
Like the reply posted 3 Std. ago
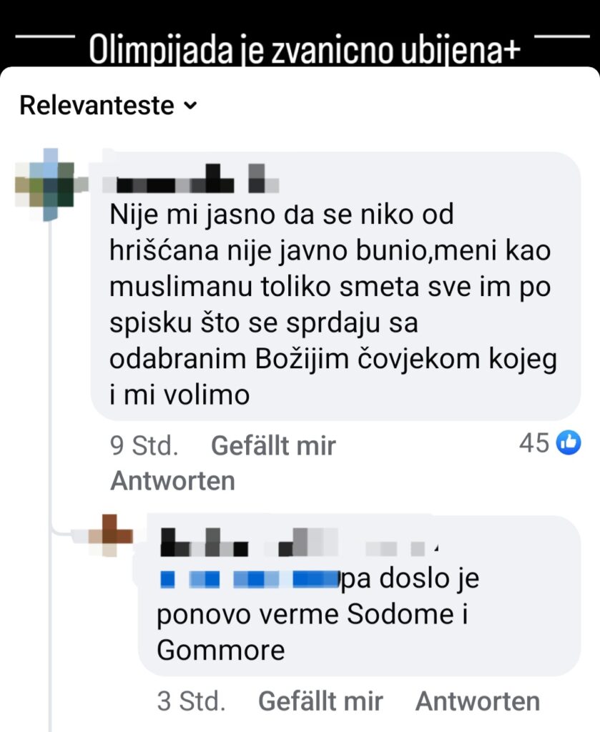(x=320, y=701)
